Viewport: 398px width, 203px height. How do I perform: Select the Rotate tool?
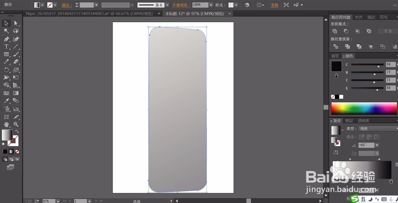coord(6,70)
